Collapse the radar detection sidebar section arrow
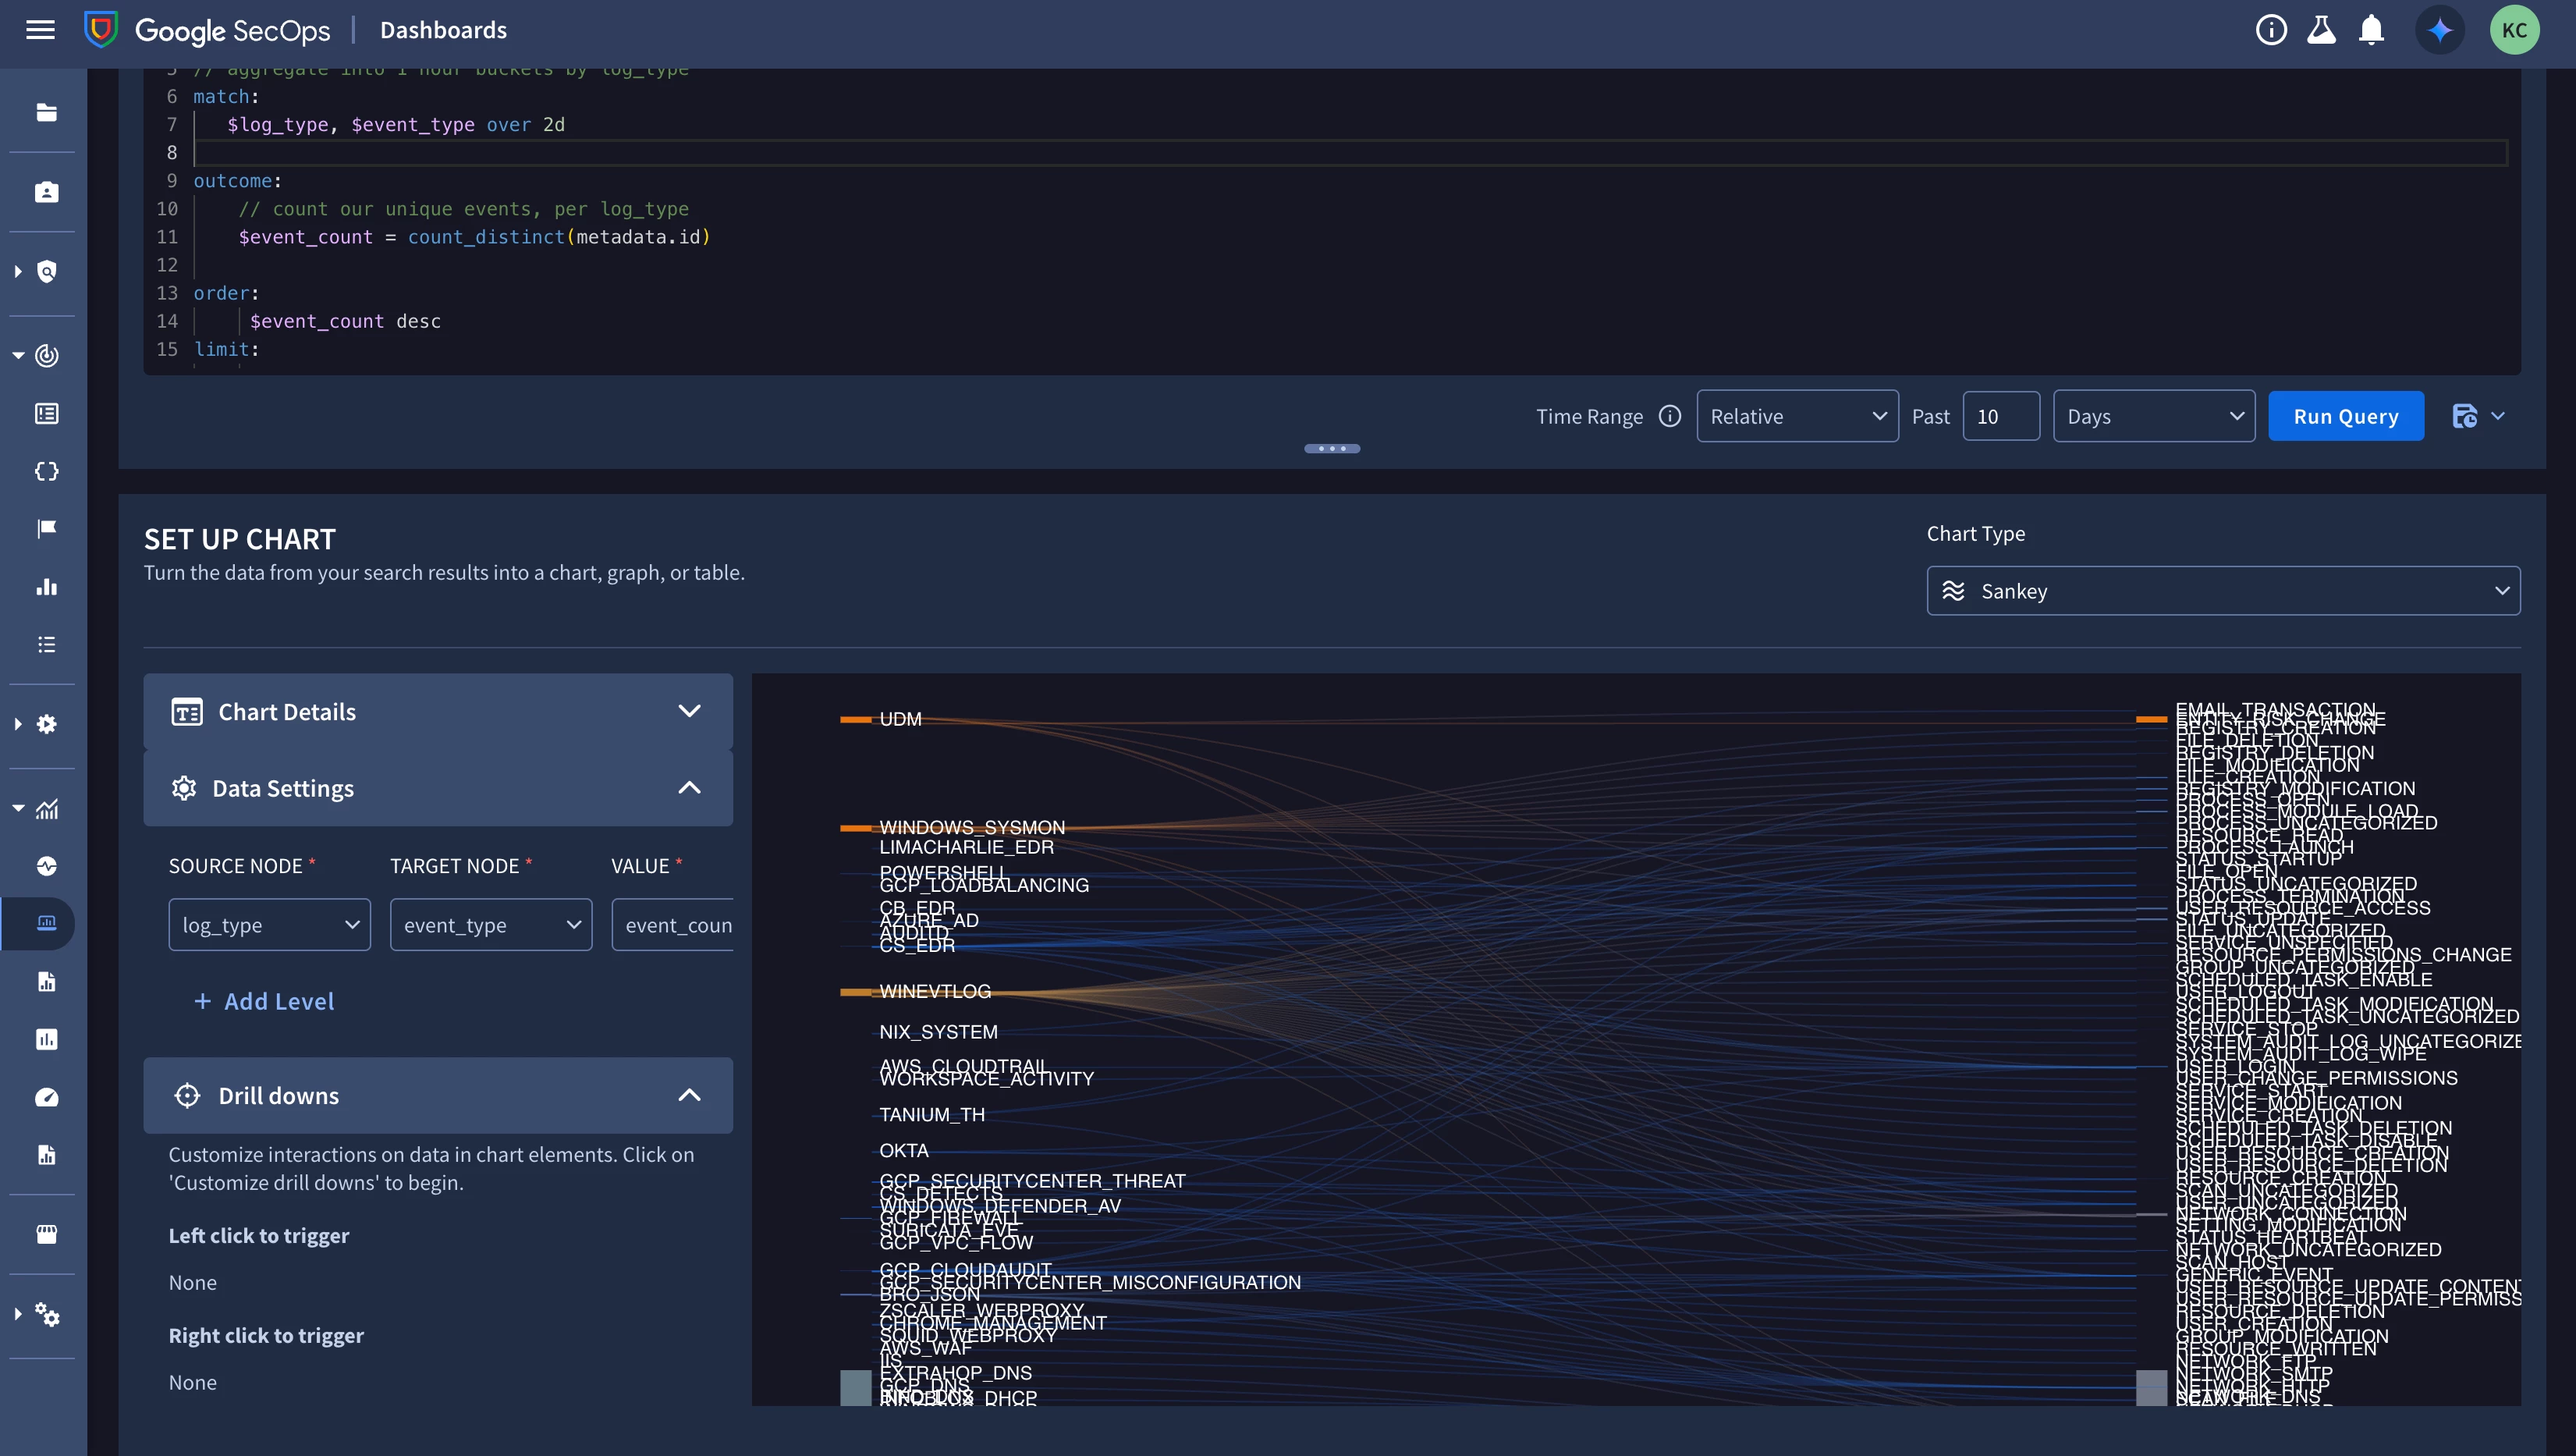This screenshot has height=1456, width=2576. point(18,355)
